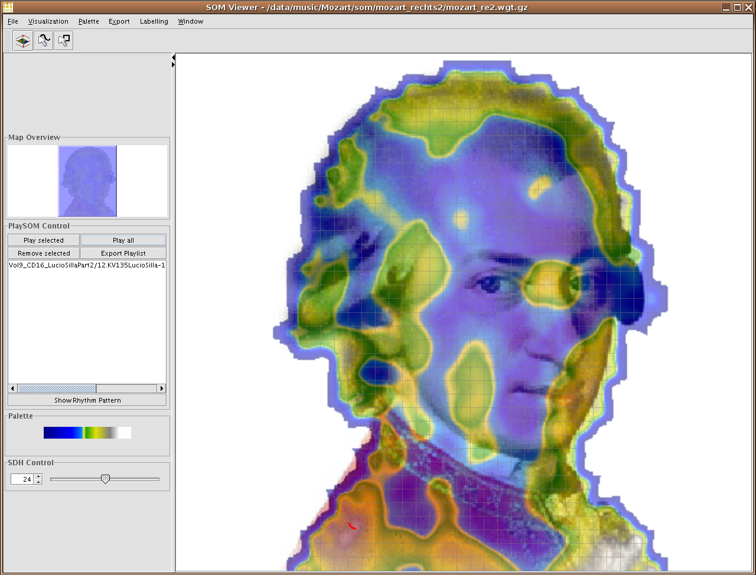Click the Play all button
This screenshot has width=756, height=575.
123,240
